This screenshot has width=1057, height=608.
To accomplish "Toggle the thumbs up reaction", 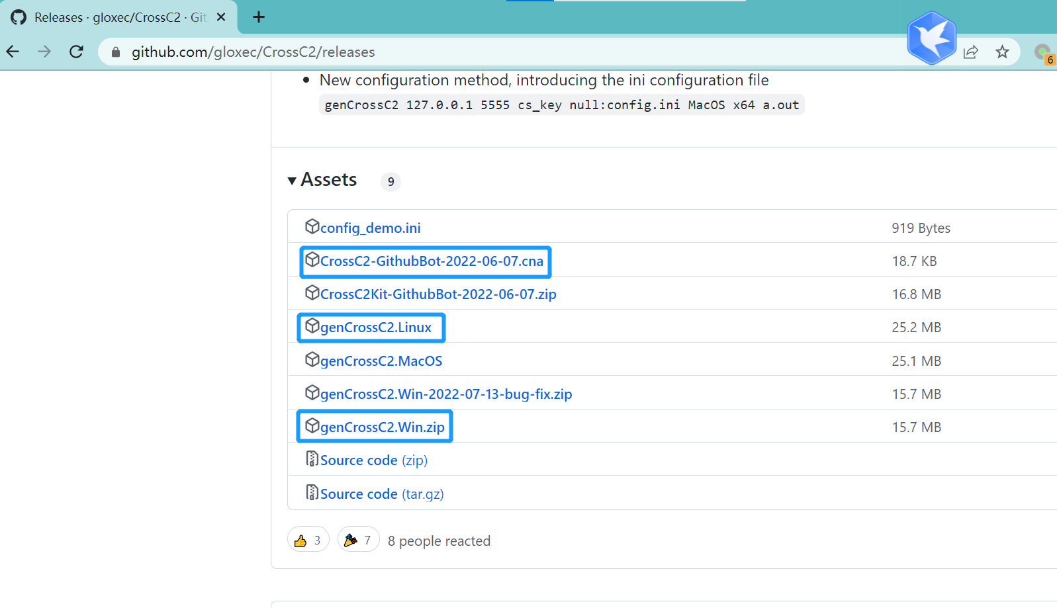I will click(x=308, y=540).
